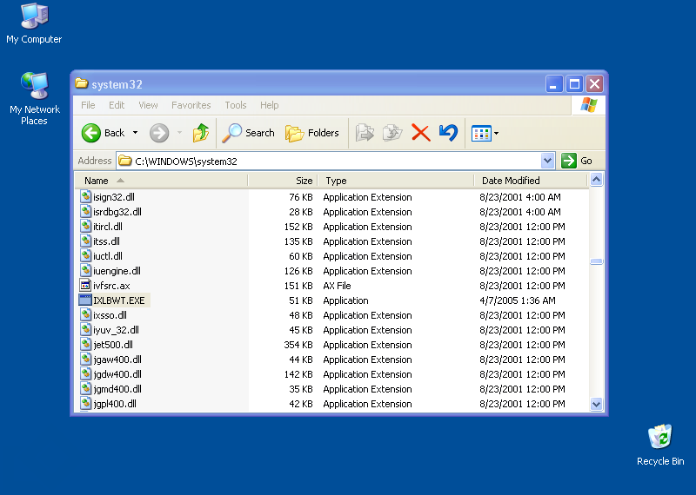
Task: Click the Copy To toolbar icon
Action: [392, 133]
